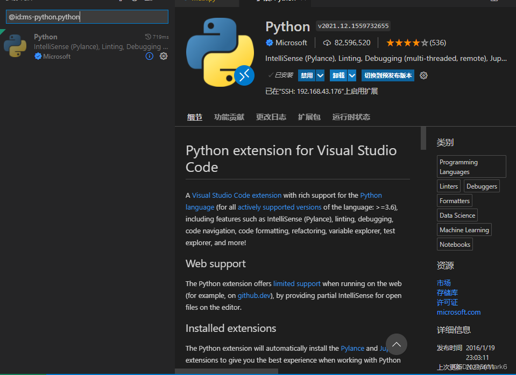Click the Data Science category tag
This screenshot has height=375, width=516.
[457, 215]
